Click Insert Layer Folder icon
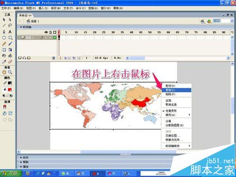236x177 pixels. [x=29, y=58]
